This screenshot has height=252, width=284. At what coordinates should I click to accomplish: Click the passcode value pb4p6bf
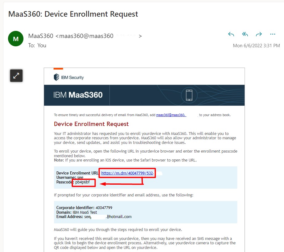82,182
